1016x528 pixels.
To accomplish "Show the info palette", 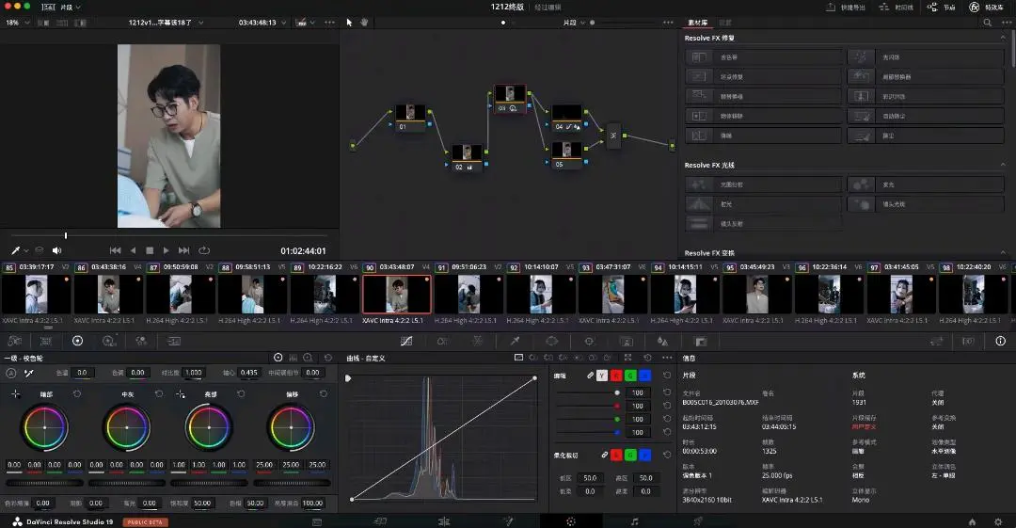I will pos(1000,341).
